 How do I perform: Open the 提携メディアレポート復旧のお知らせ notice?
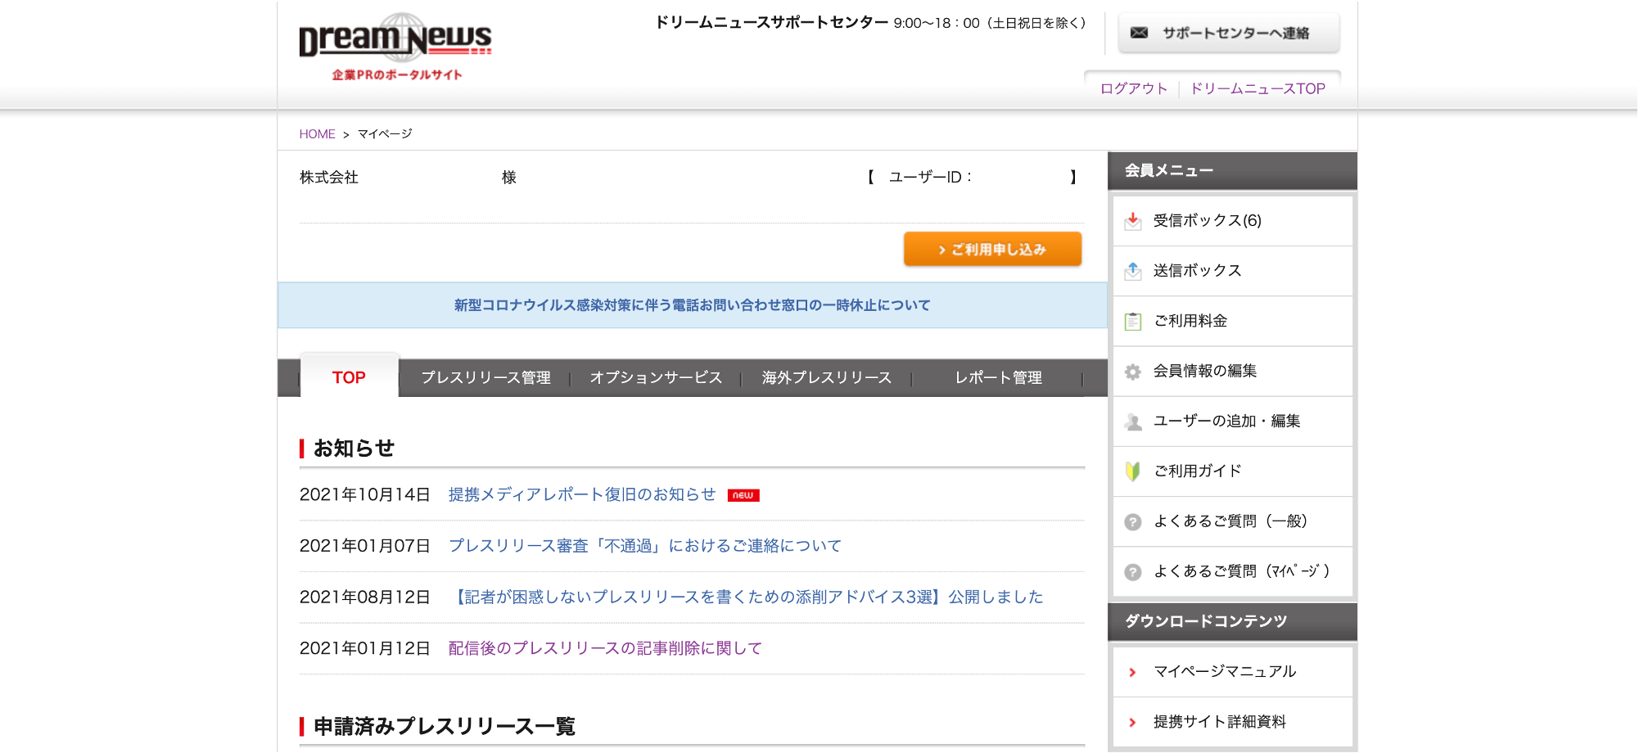click(x=582, y=494)
